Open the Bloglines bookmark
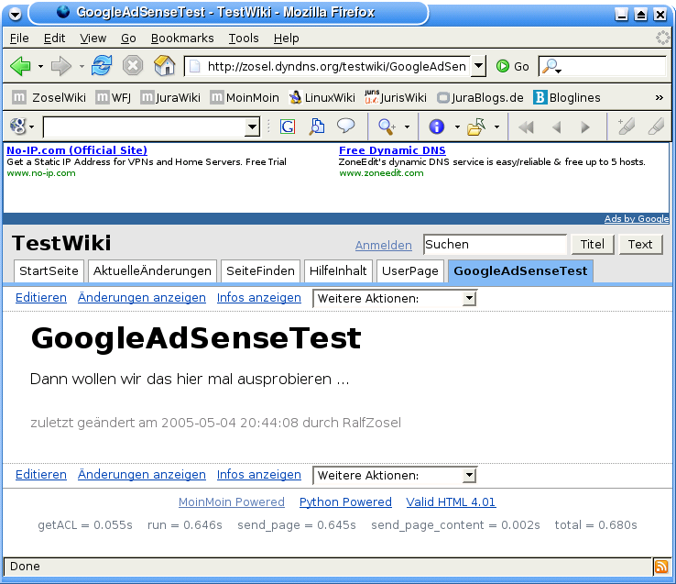This screenshot has height=584, width=676. pos(567,97)
